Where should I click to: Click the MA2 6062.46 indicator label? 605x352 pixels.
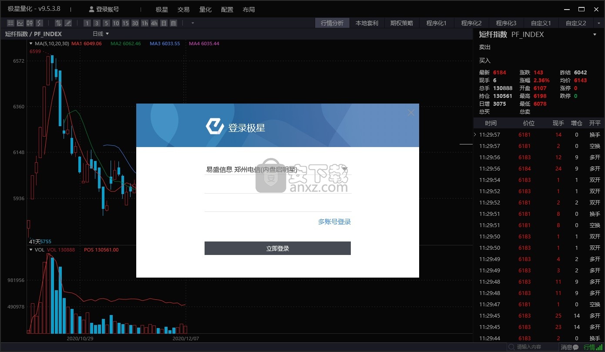click(x=126, y=44)
